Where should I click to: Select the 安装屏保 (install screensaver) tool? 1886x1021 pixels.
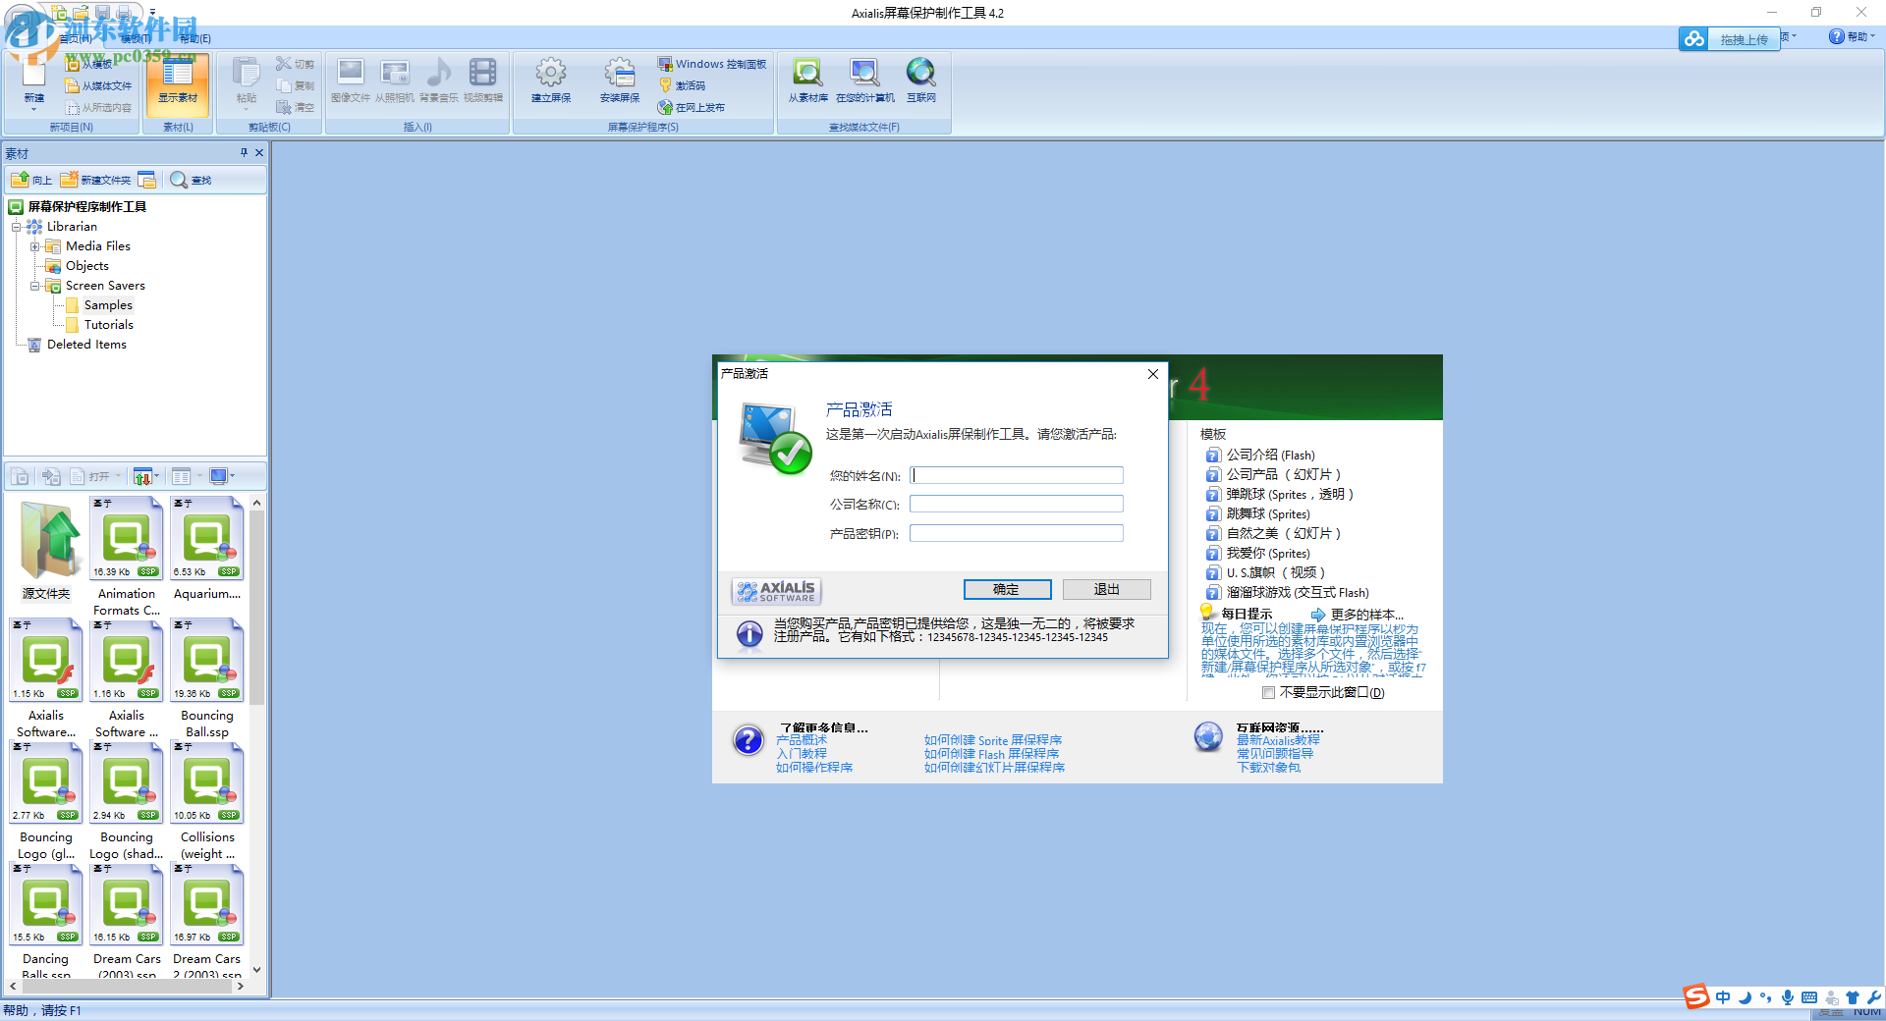coord(619,82)
